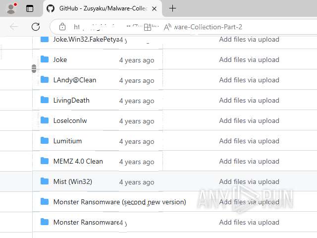Open commit message in MEMZ 4.0 Clean row
Viewport: 317px width, 238px height.
[249, 161]
